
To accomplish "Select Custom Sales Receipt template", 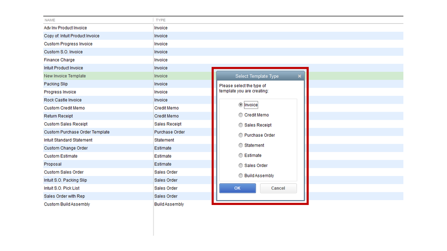I will 66,124.
